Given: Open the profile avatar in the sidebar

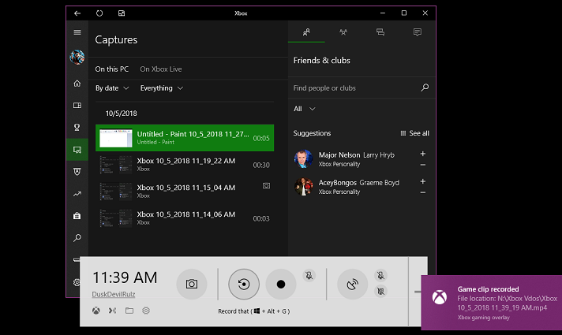Looking at the screenshot, I should [x=77, y=58].
